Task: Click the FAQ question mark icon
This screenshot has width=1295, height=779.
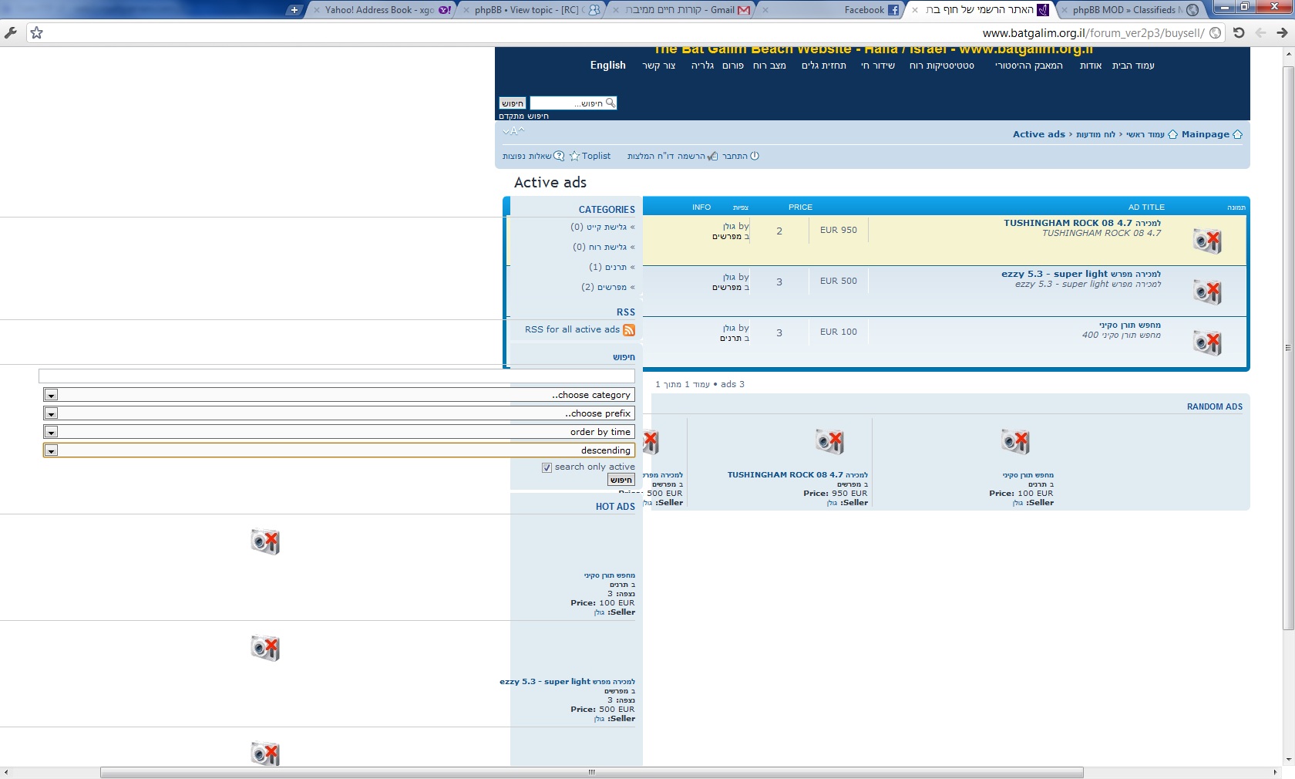Action: tap(559, 156)
